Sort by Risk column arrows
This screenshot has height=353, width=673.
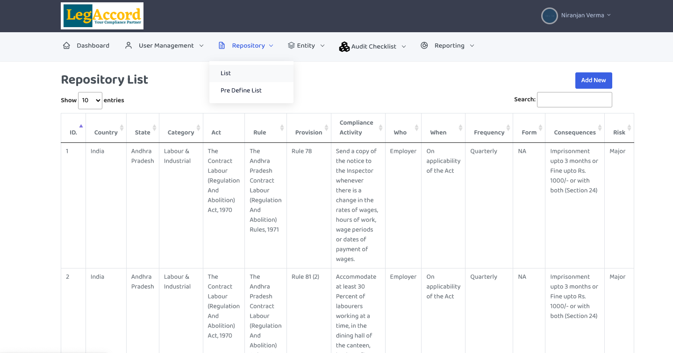630,127
